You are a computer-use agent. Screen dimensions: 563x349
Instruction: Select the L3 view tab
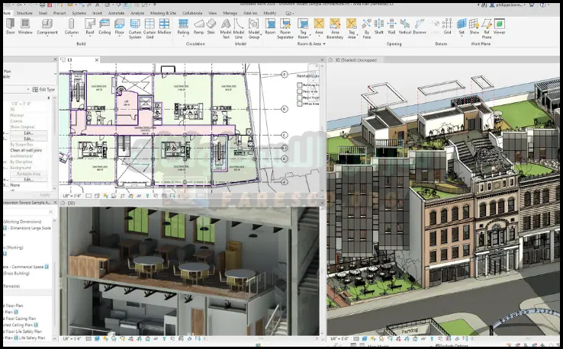point(69,59)
